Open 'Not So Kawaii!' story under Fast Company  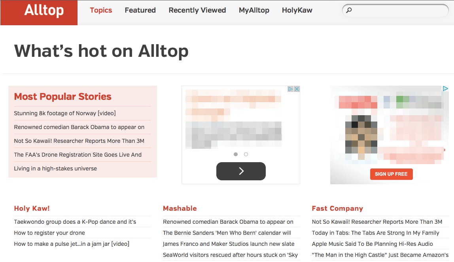coord(377,222)
